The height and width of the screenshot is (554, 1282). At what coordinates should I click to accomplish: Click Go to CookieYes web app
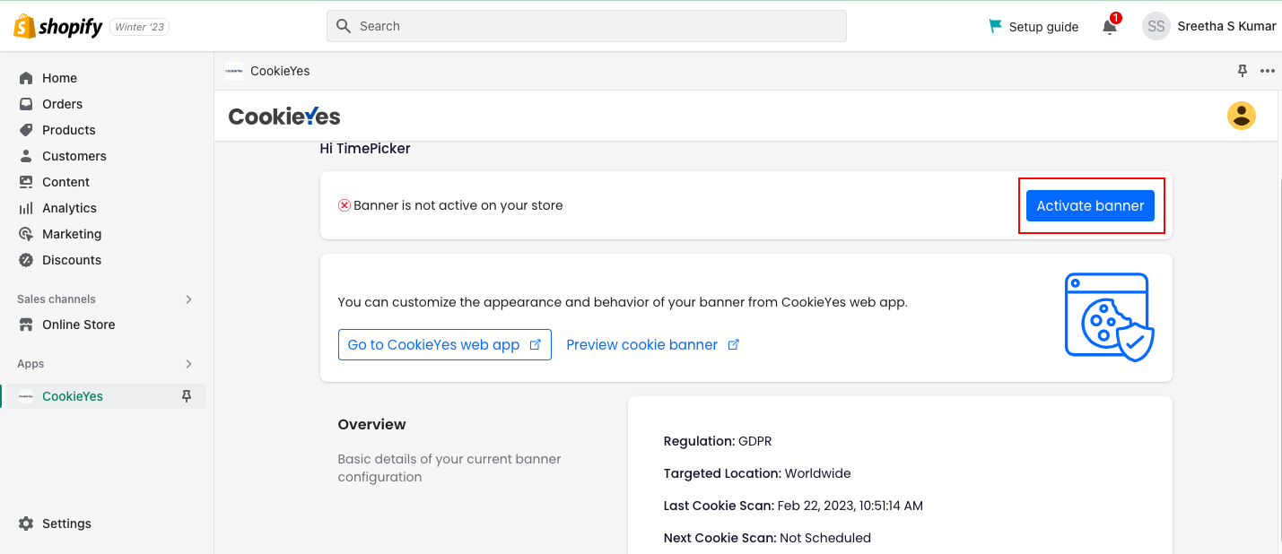pyautogui.click(x=444, y=345)
